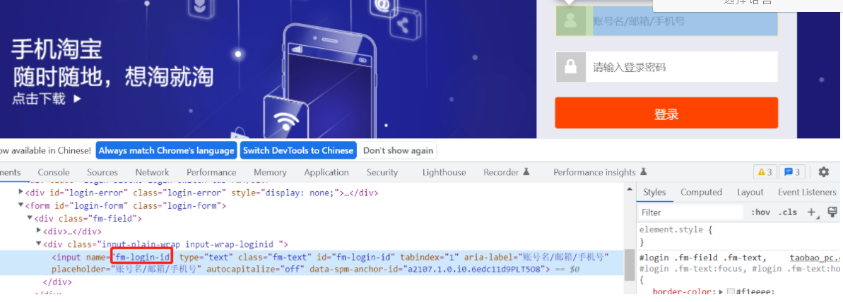Select the input name="fm-login-id" line
The image size is (843, 302).
tap(330, 257)
